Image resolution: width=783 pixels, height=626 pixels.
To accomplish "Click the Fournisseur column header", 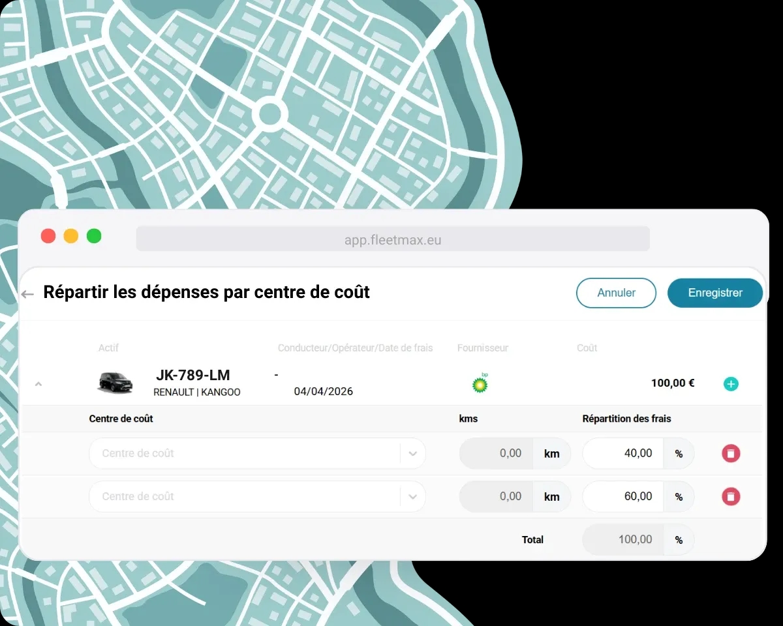I will (483, 348).
